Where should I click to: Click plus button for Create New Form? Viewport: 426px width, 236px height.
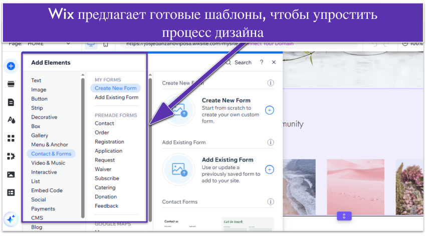(269, 110)
